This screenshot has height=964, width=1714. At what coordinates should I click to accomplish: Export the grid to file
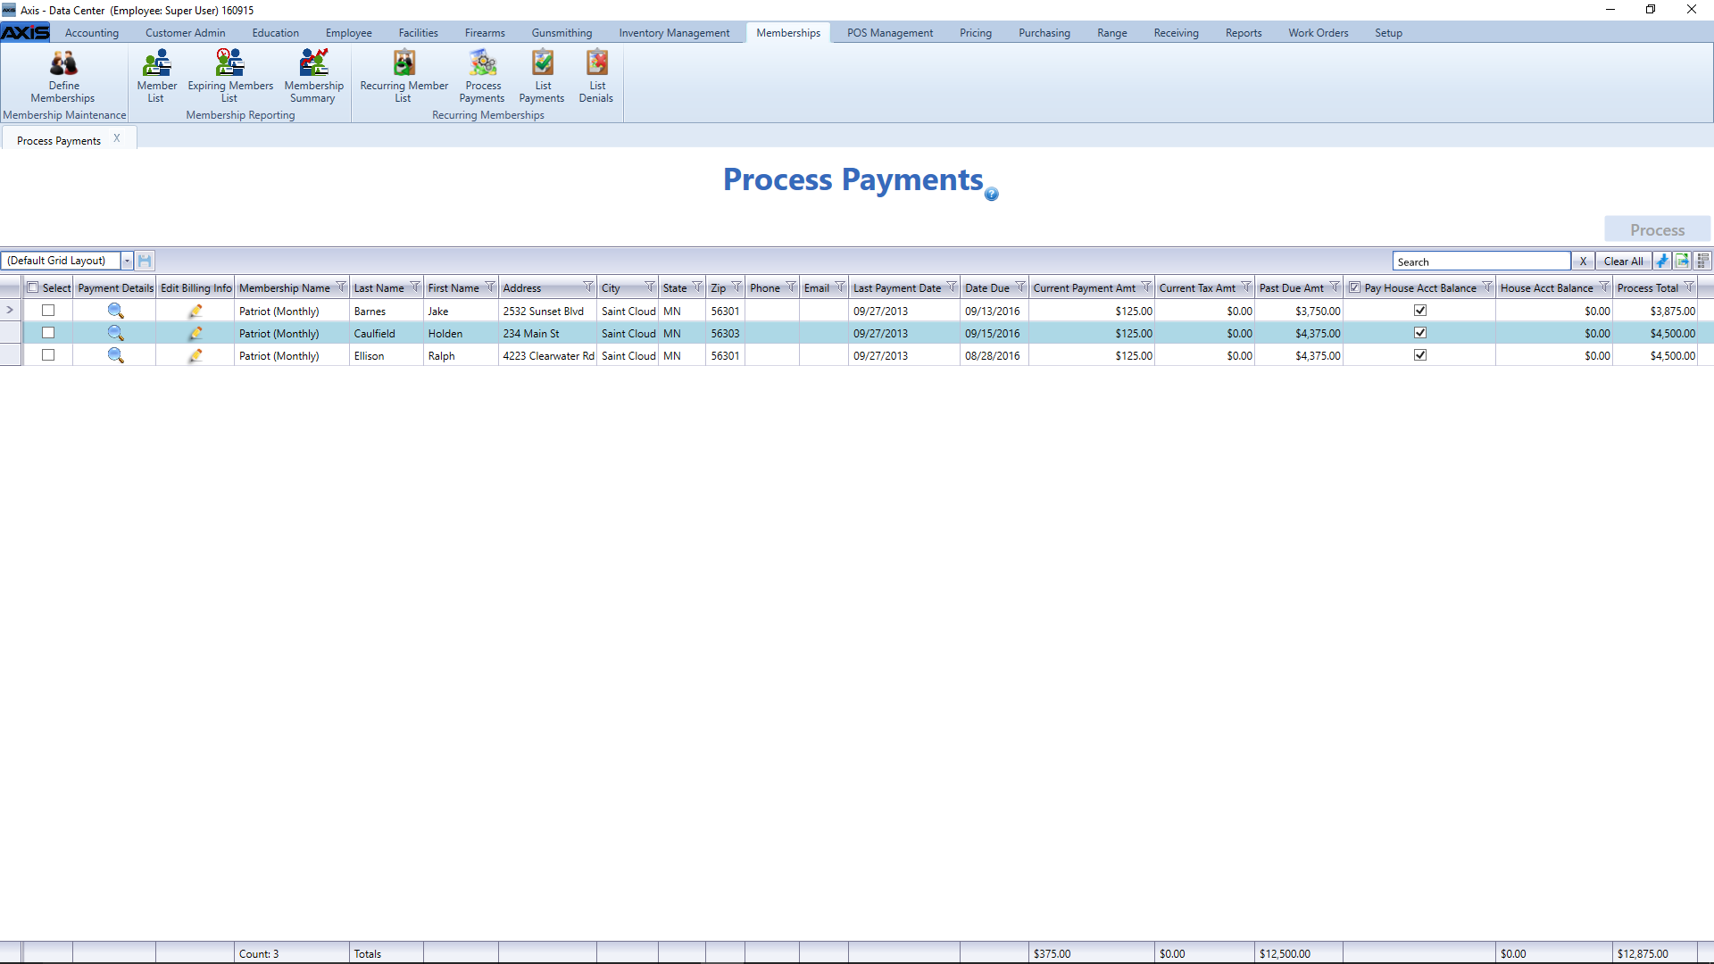[x=1683, y=261]
